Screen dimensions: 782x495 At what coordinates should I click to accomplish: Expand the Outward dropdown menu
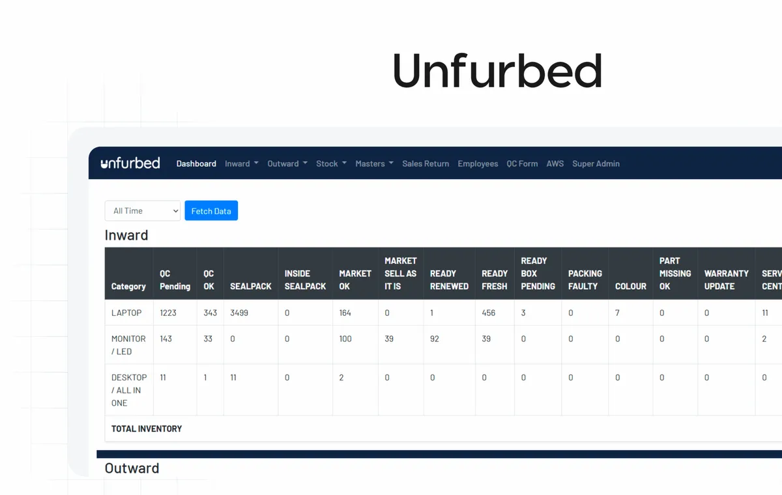tap(287, 163)
